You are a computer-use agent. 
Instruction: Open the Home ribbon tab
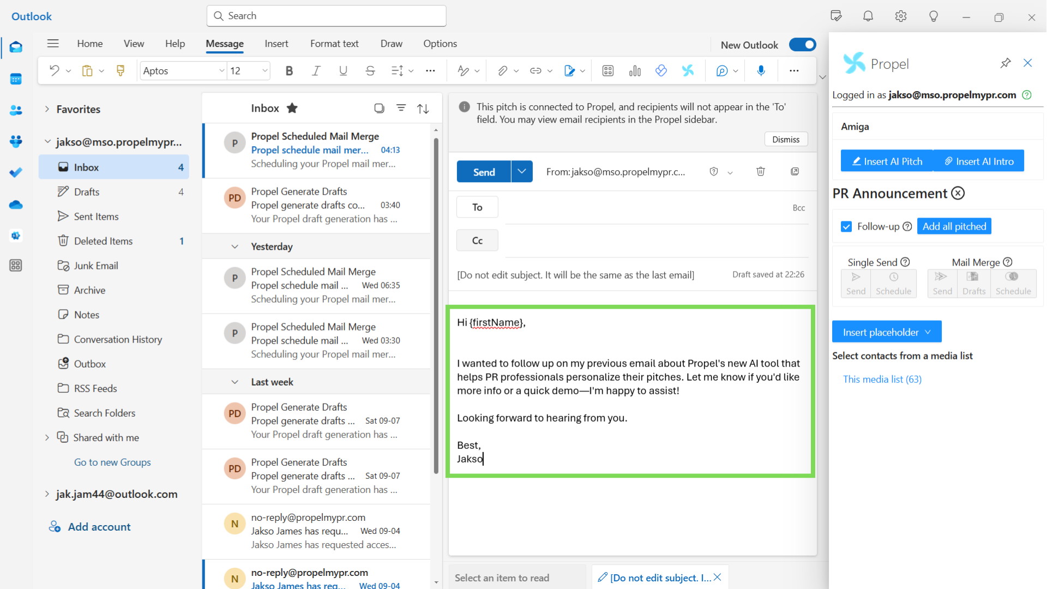click(x=90, y=44)
